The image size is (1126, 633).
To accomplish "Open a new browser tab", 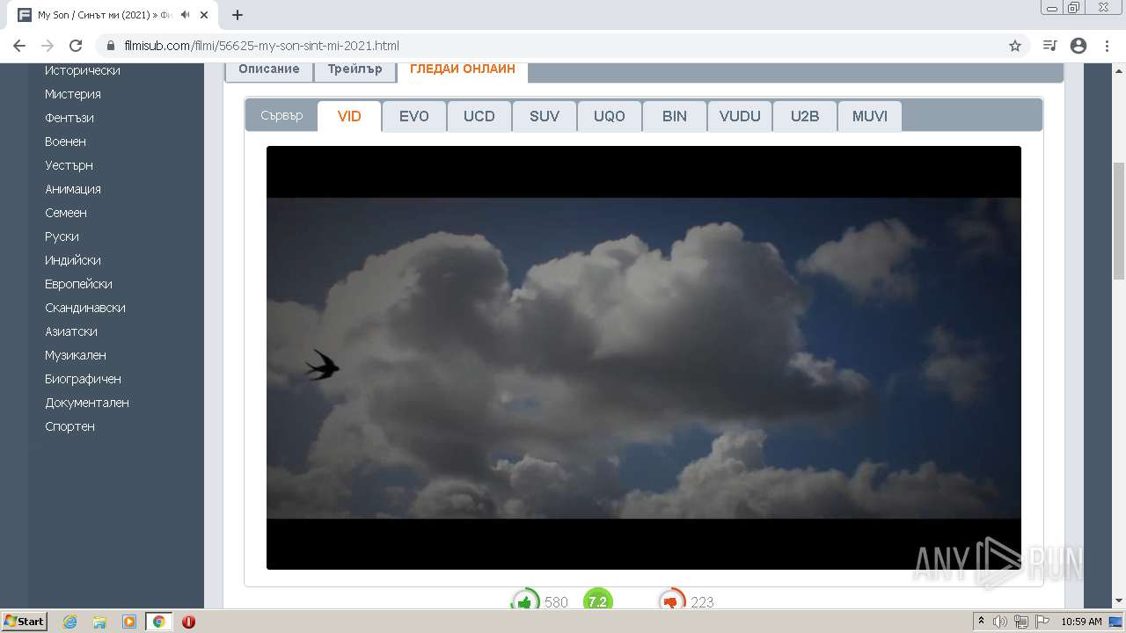I will click(238, 15).
